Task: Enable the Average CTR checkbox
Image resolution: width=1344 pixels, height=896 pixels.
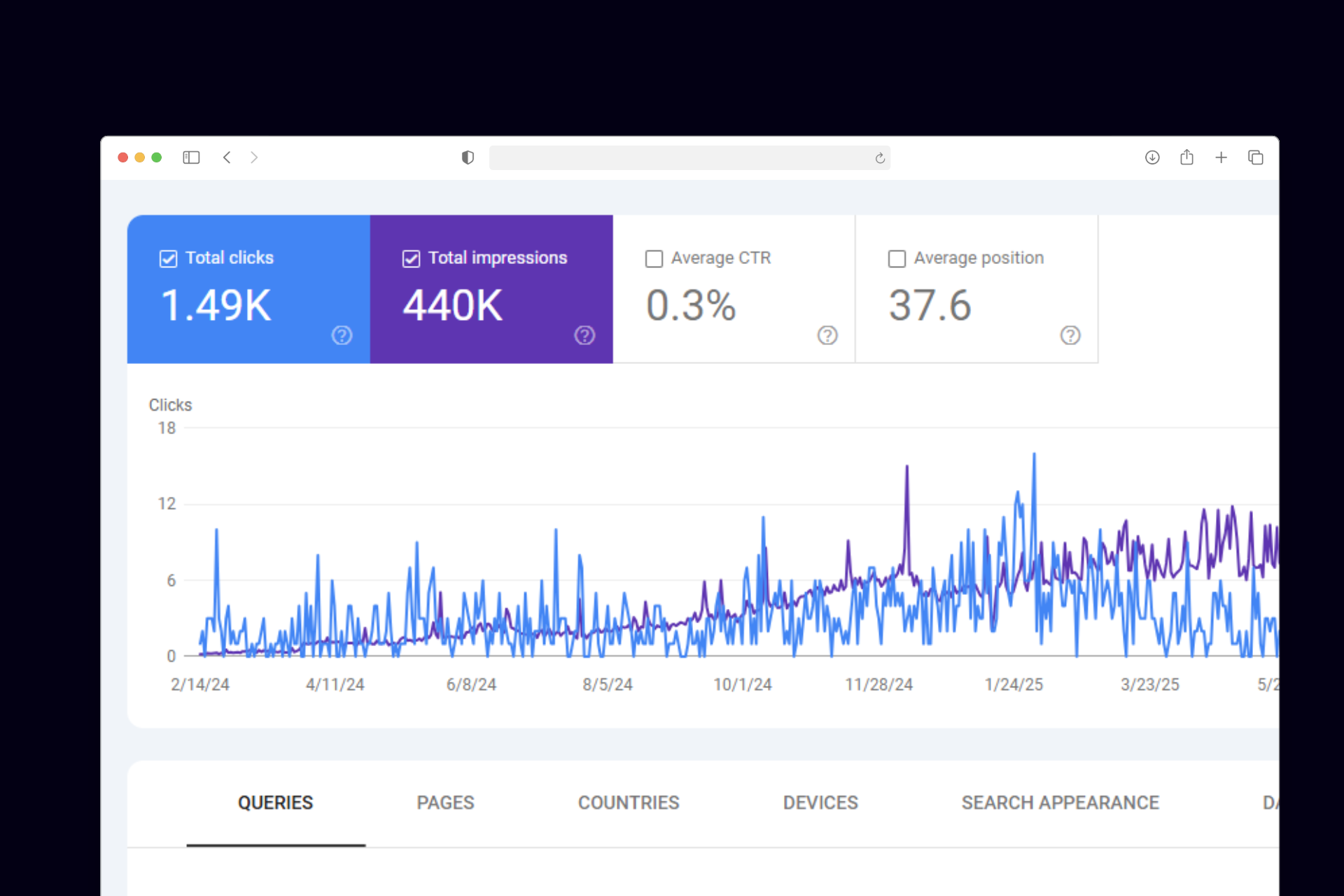Action: tap(654, 259)
